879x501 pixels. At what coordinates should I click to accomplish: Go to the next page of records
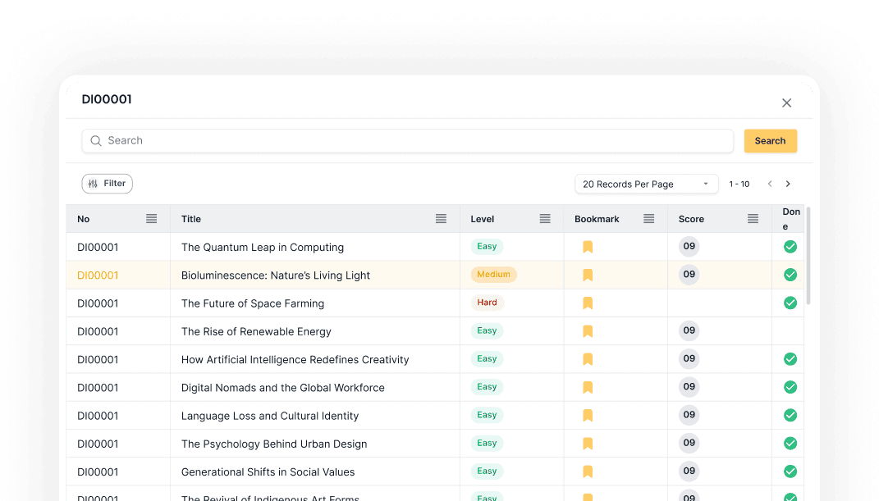pos(788,184)
